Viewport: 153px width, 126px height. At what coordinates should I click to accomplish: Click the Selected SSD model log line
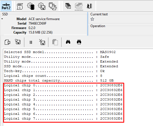click(x=60, y=52)
